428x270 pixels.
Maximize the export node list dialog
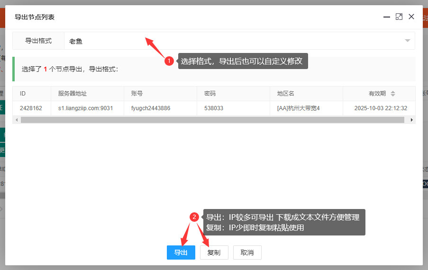399,17
